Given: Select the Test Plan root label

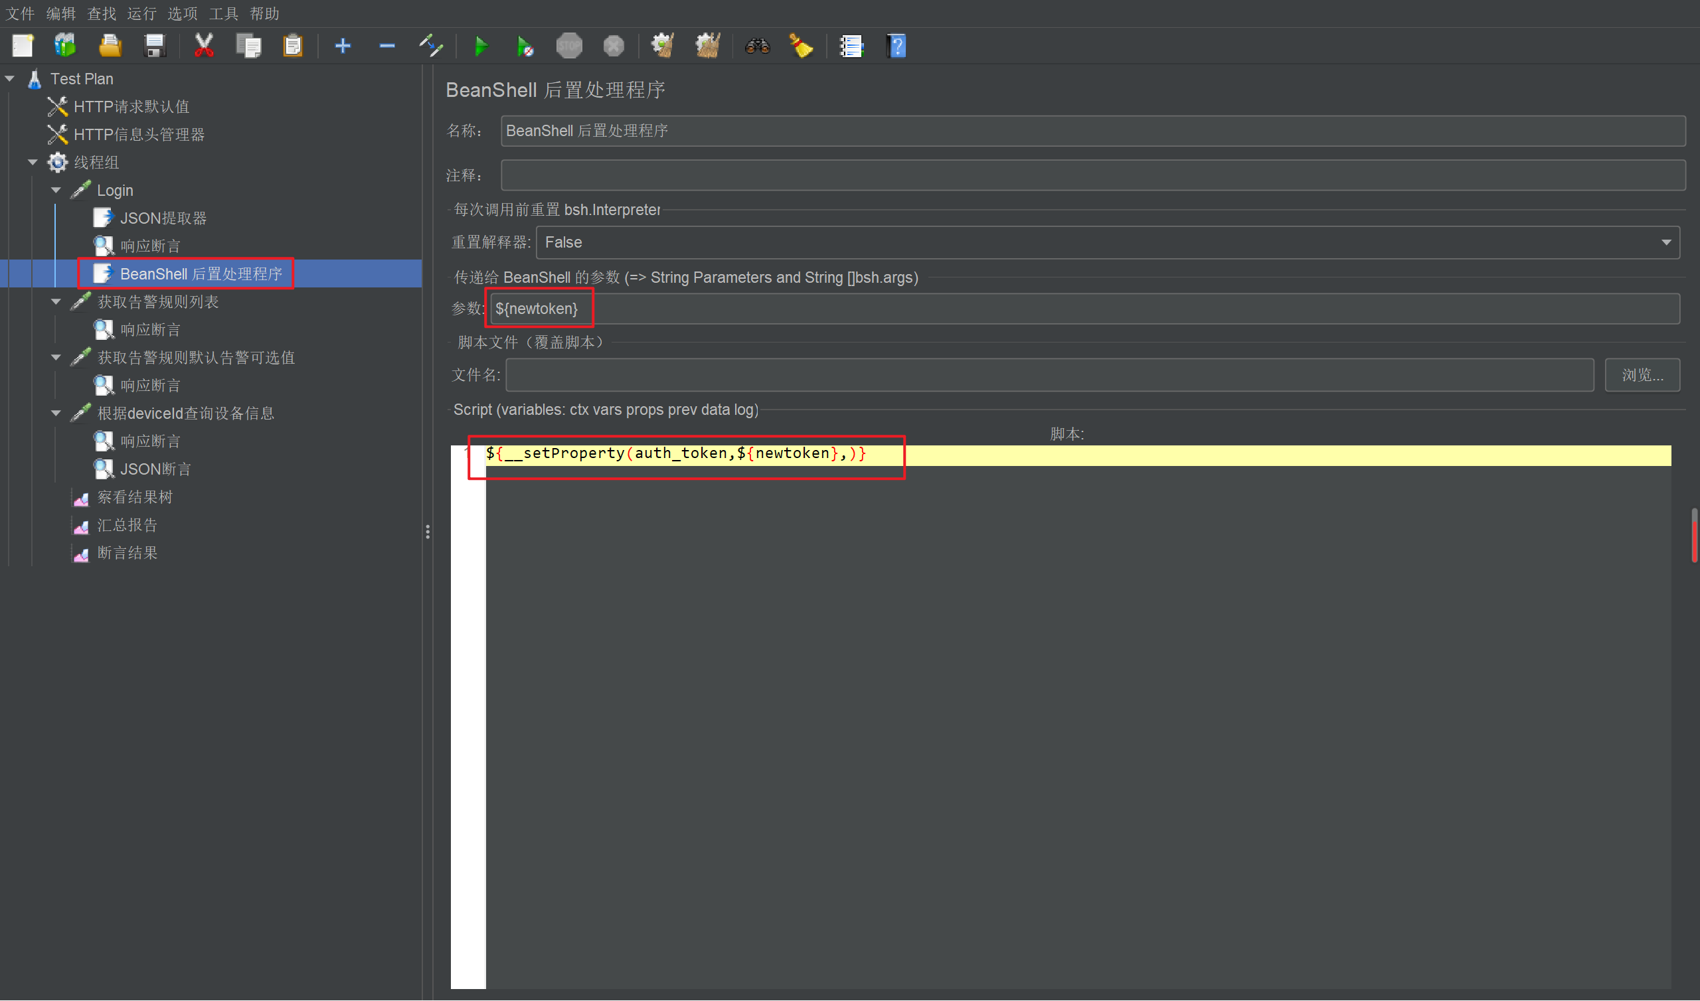Looking at the screenshot, I should tap(82, 79).
